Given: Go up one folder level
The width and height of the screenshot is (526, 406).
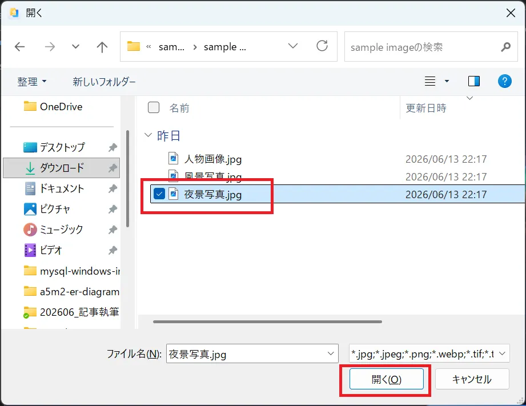Looking at the screenshot, I should click(x=102, y=47).
